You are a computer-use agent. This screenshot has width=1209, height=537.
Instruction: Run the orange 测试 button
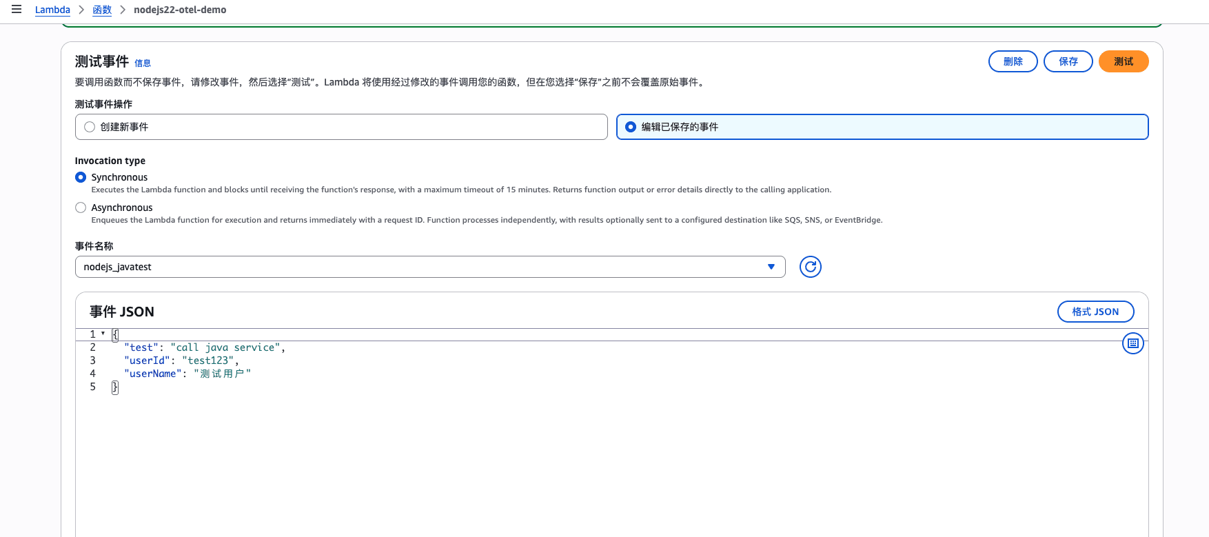tap(1123, 61)
